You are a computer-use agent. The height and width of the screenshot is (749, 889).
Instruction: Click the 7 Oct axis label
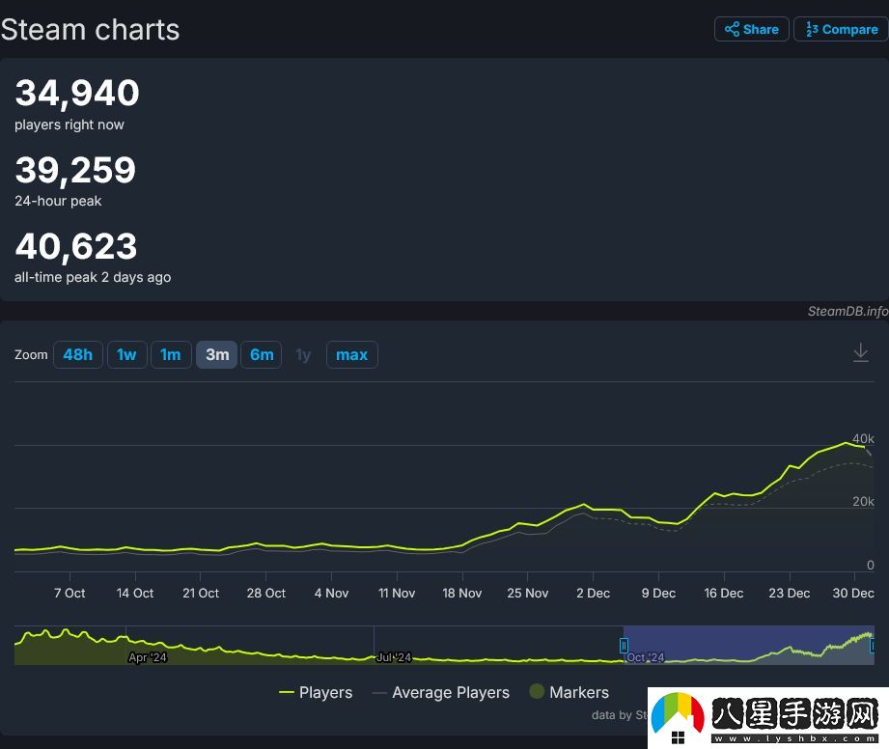[69, 593]
